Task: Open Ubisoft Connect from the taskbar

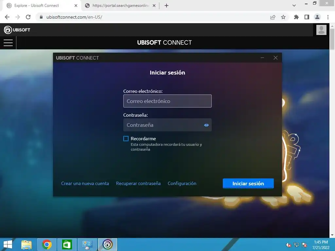Action: pyautogui.click(x=107, y=244)
